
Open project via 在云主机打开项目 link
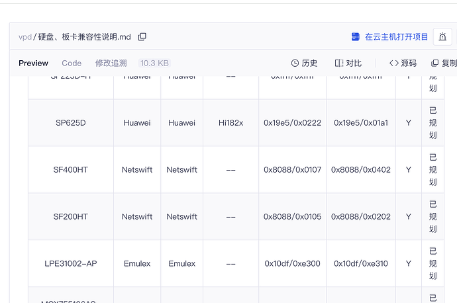(x=396, y=37)
